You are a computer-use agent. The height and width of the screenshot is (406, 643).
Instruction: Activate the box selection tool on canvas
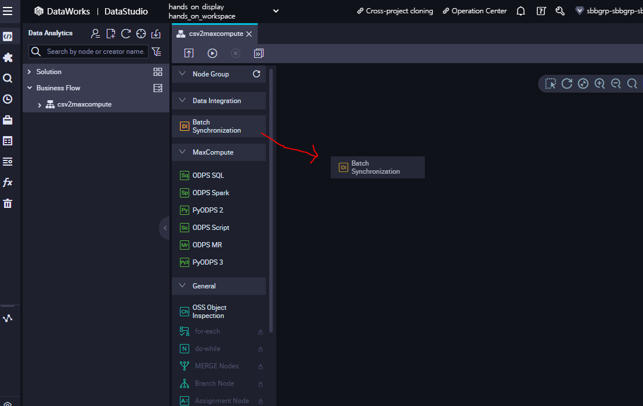tap(550, 83)
